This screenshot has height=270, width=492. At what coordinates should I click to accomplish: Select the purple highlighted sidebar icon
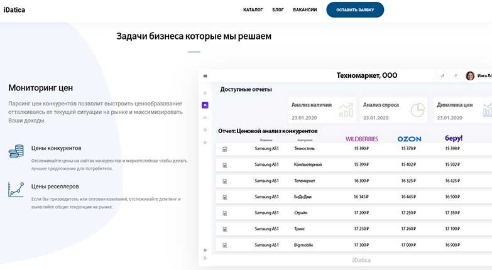[205, 105]
